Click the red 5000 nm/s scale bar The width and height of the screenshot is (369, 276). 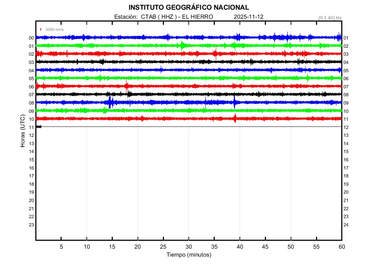click(x=41, y=29)
